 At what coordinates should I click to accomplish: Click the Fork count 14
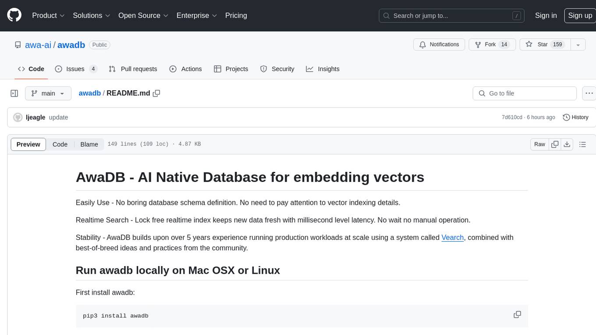(x=504, y=44)
